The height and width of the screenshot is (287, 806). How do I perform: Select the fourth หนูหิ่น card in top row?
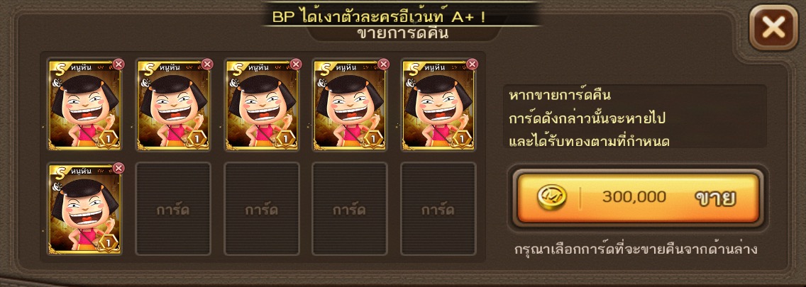(350, 106)
